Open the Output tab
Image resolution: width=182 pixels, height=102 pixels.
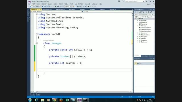coord(38,94)
